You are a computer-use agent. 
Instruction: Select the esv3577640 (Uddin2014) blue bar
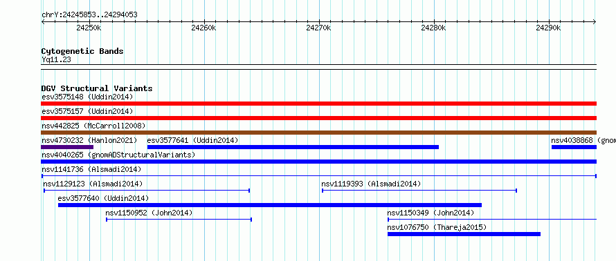click(270, 205)
